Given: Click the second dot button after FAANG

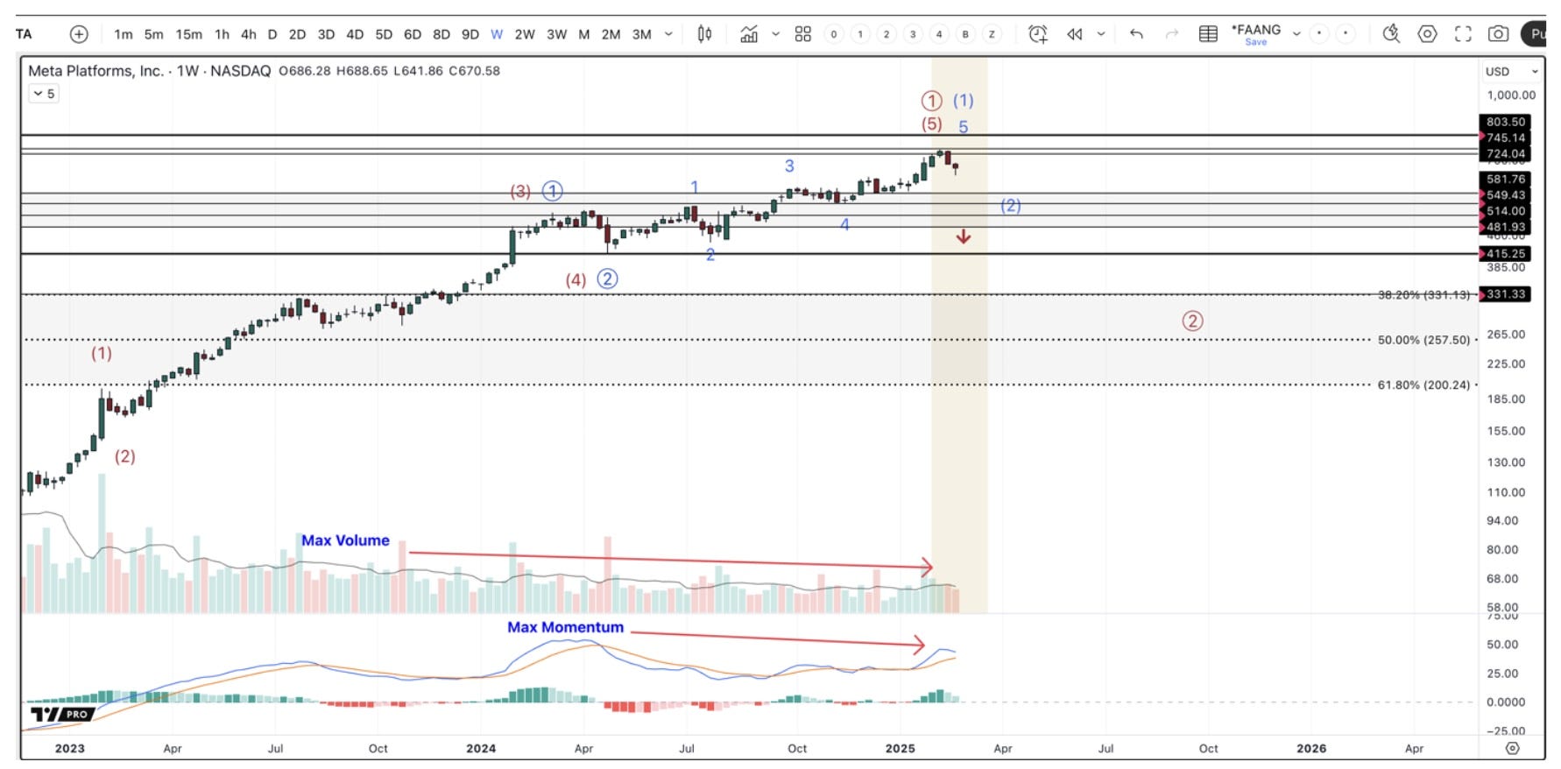Looking at the screenshot, I should [1346, 34].
